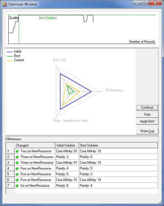The width and height of the screenshot is (164, 206).
Task: Click Optimizer Window app icon in title bar
Action: pyautogui.click(x=5, y=4)
